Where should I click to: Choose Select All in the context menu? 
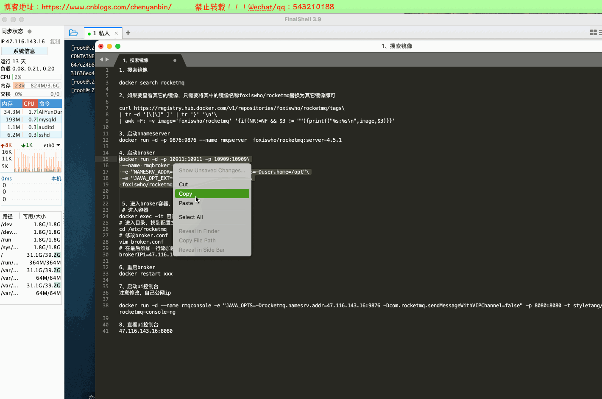click(212, 217)
